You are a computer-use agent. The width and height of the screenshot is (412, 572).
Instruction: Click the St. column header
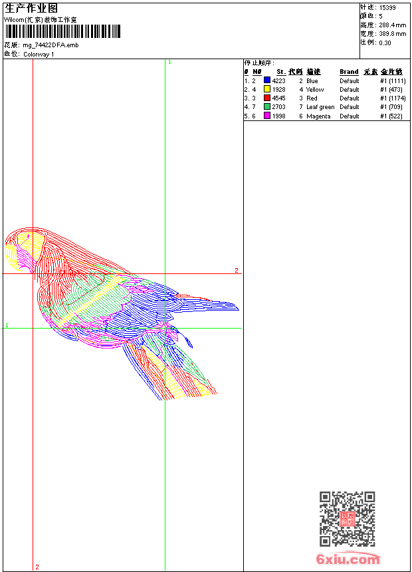280,72
